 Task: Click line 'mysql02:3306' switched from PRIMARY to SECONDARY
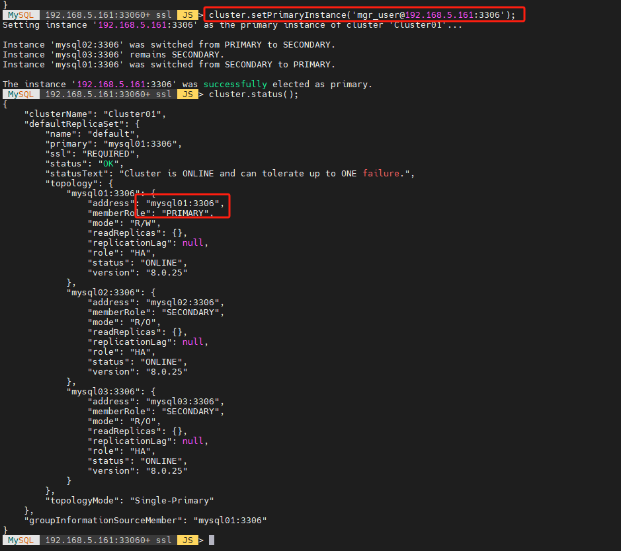click(x=169, y=45)
